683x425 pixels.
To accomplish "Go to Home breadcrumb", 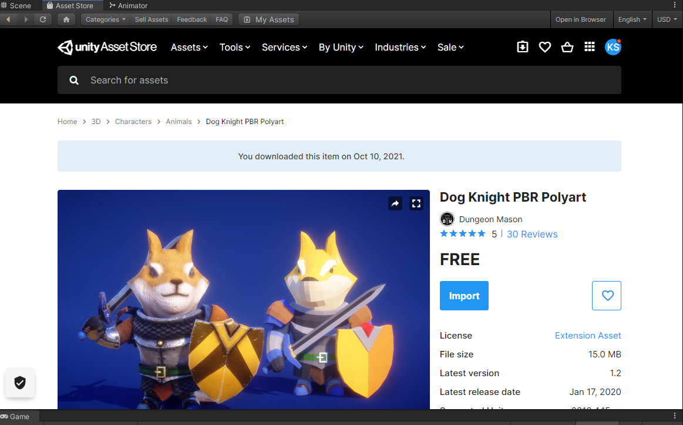I will pos(67,122).
